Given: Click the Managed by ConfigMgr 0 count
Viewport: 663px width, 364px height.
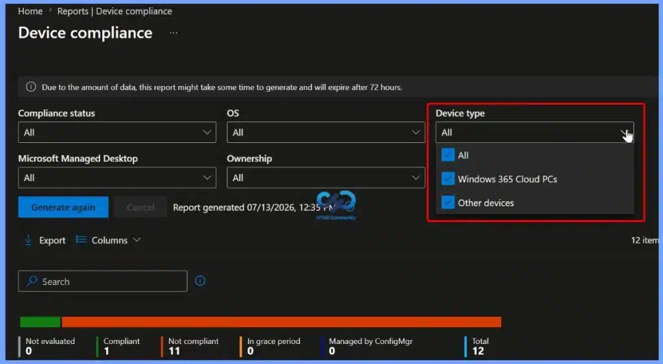Looking at the screenshot, I should (367, 346).
